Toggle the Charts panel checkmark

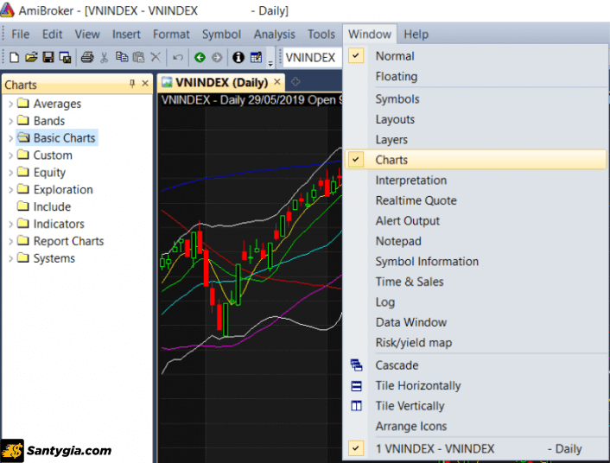(x=356, y=160)
